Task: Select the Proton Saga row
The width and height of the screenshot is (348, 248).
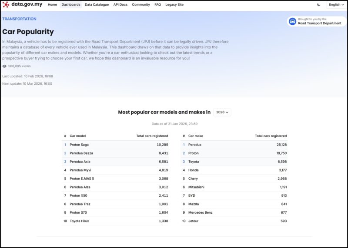Action: (x=115, y=145)
